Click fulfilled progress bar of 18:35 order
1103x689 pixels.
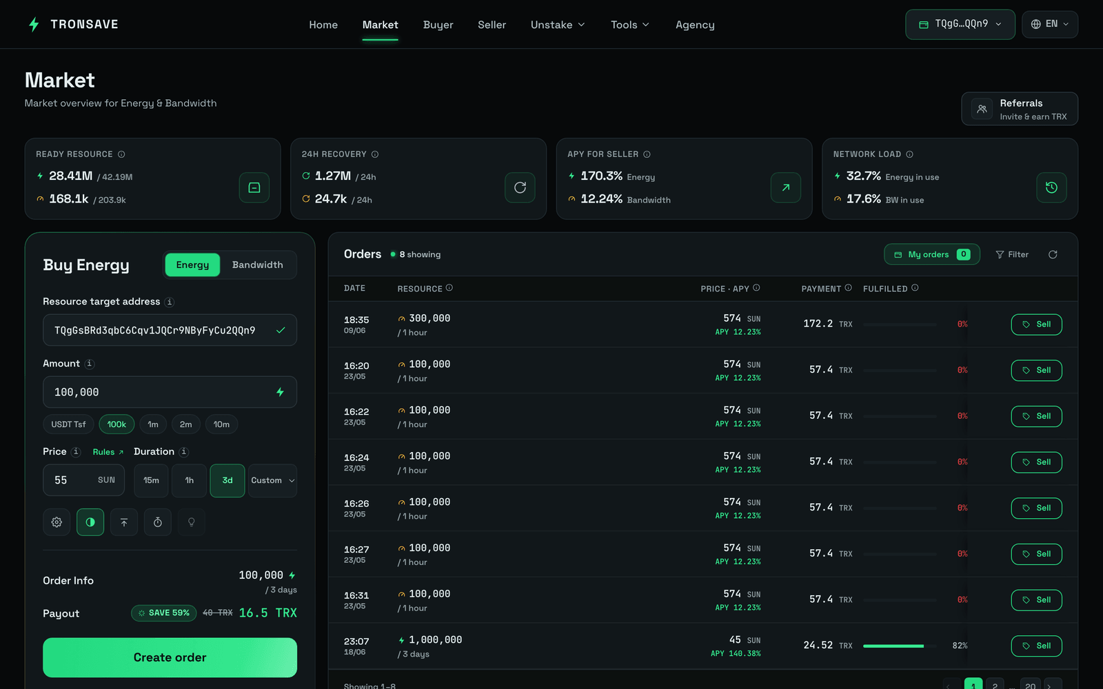[899, 325]
